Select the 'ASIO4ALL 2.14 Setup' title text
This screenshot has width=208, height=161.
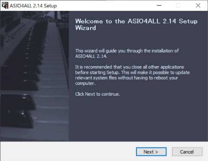coord(33,6)
